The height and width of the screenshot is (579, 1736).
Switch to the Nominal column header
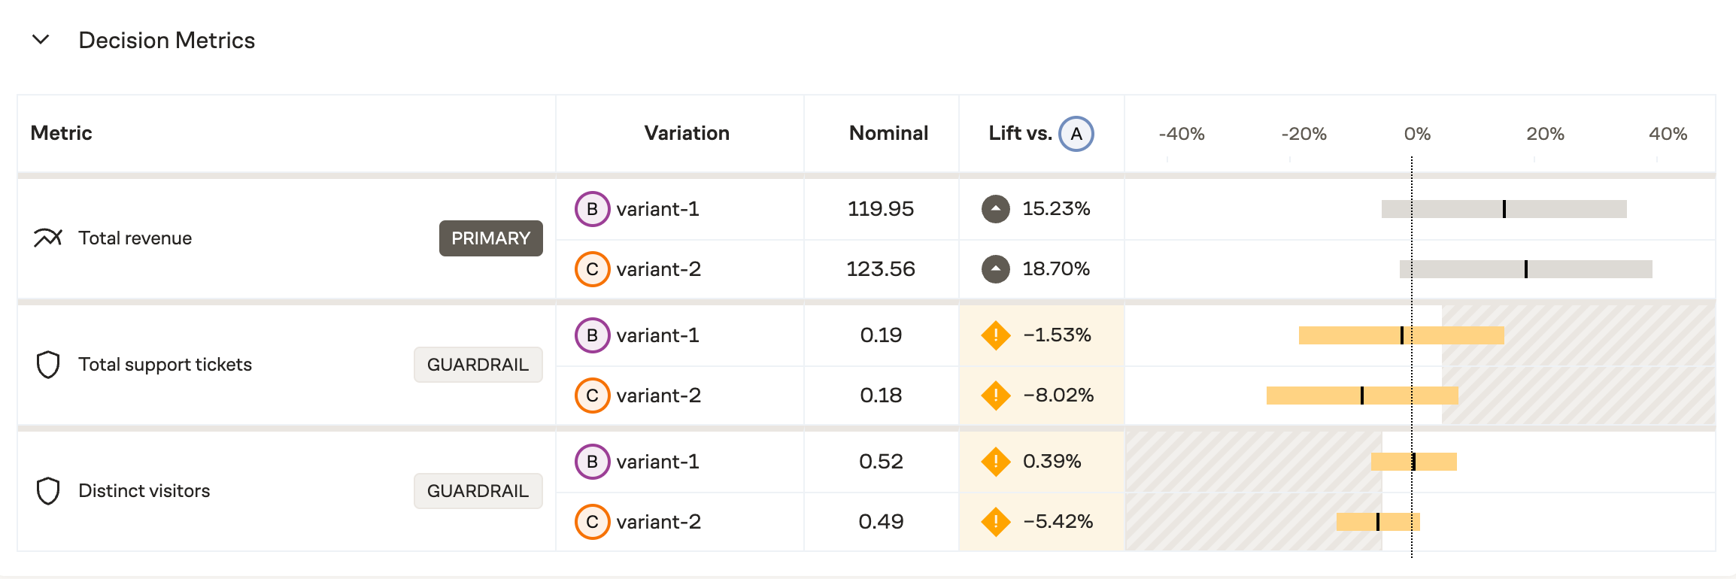point(888,133)
